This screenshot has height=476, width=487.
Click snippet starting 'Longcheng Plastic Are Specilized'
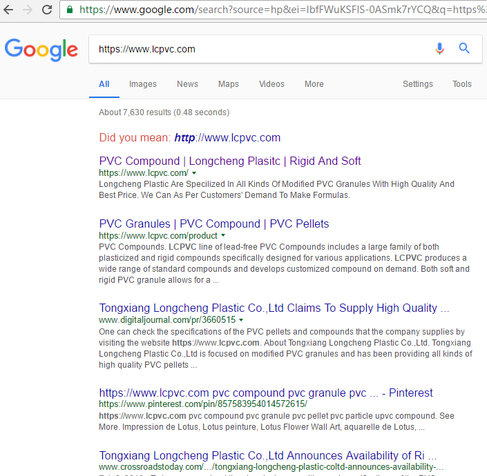pos(276,190)
